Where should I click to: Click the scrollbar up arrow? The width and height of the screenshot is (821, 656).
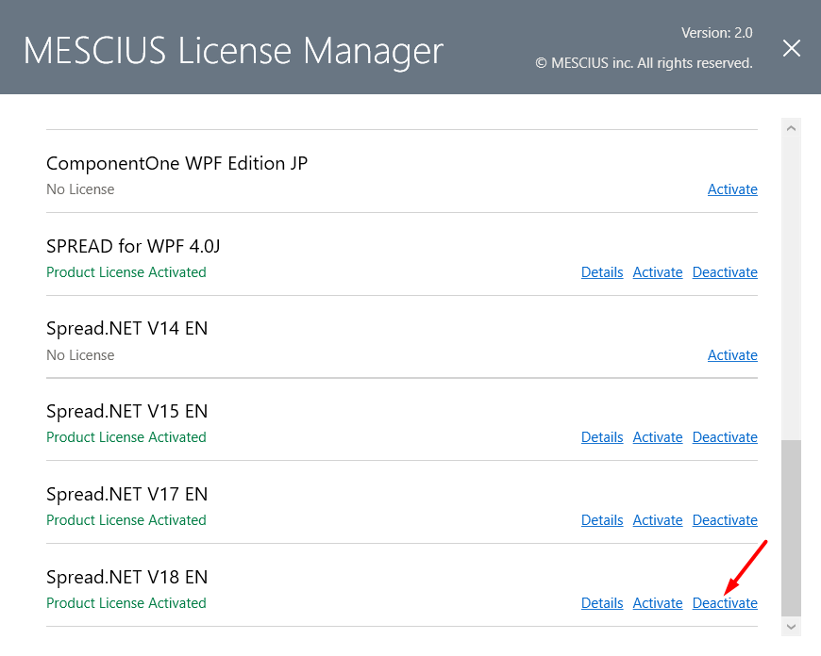coord(791,128)
